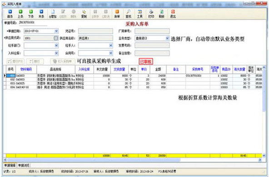This screenshot has height=177, width=269.
Task: Open the 业务类型 business type dropdown
Action: 167,38
